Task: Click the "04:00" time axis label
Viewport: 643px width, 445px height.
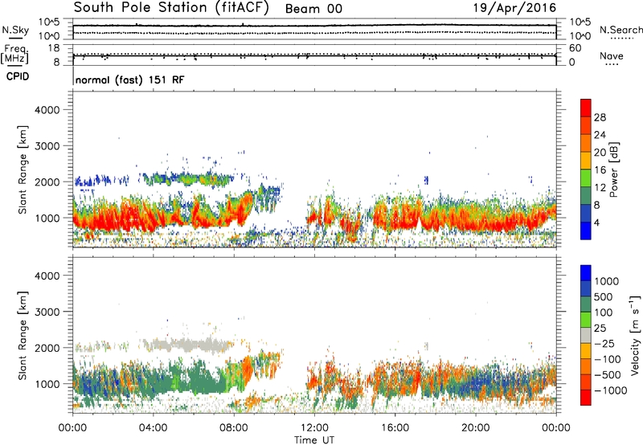Action: pyautogui.click(x=153, y=428)
